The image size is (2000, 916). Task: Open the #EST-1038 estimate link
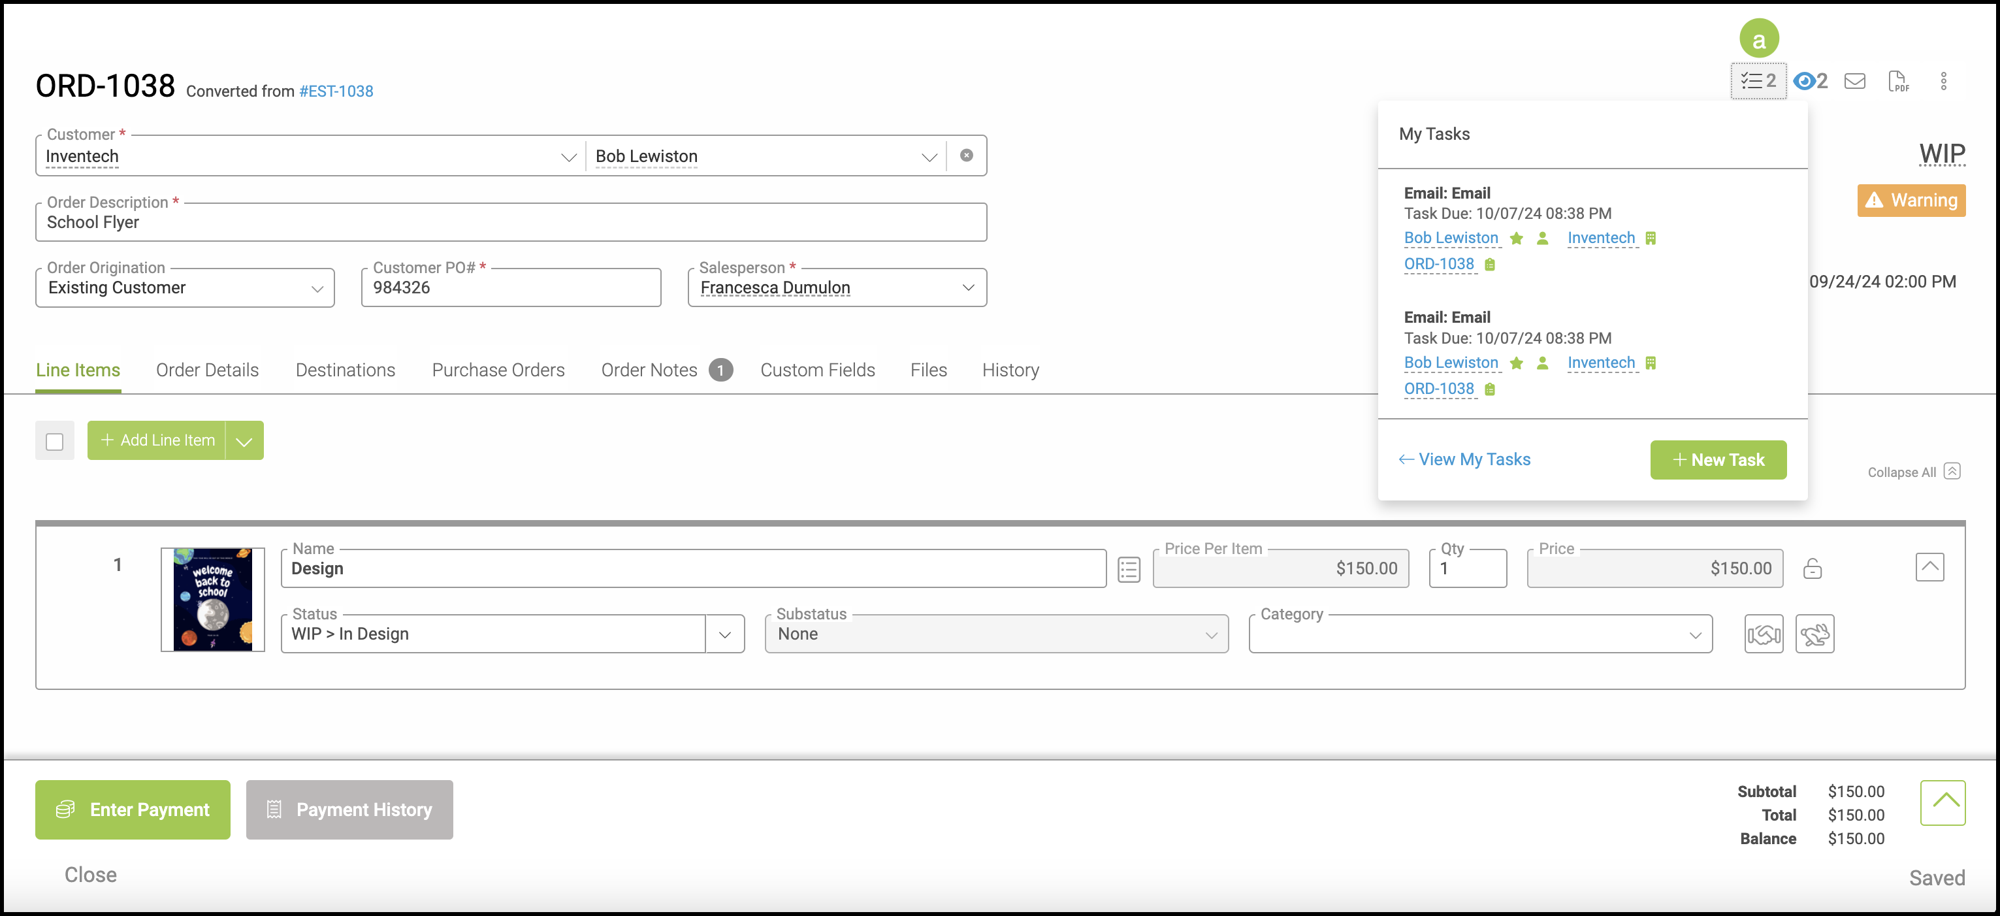click(336, 91)
